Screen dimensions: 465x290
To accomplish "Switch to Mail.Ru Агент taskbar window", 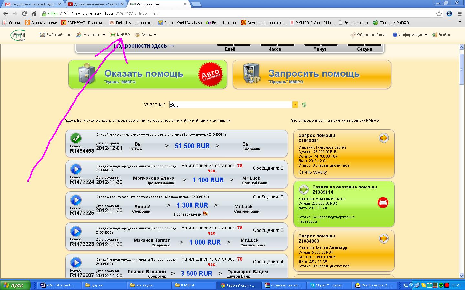I will 374,285.
